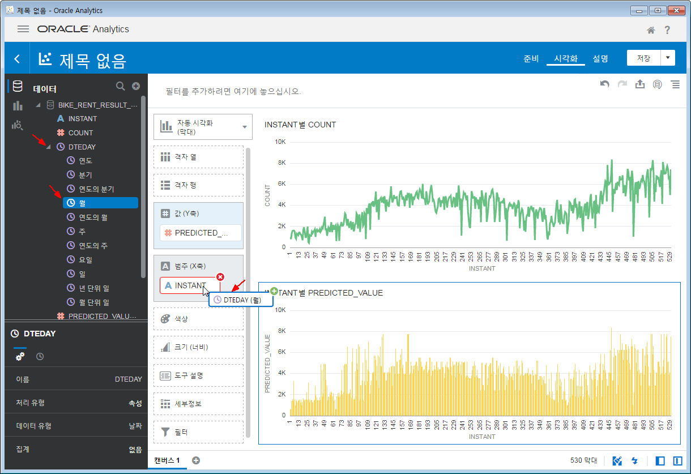
Task: Go to the home page icon
Action: (651, 30)
